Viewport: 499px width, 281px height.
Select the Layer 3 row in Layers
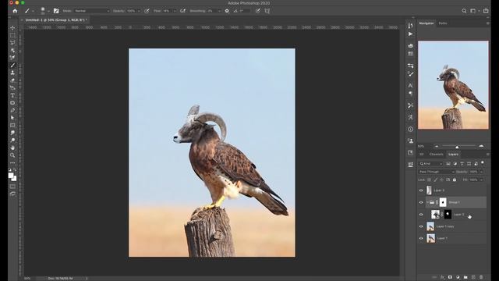click(x=452, y=190)
